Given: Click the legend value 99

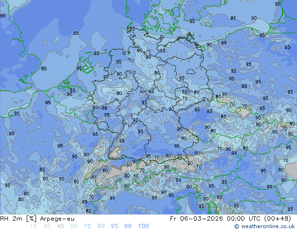Looking at the screenshot, I should pyautogui.click(x=128, y=226).
